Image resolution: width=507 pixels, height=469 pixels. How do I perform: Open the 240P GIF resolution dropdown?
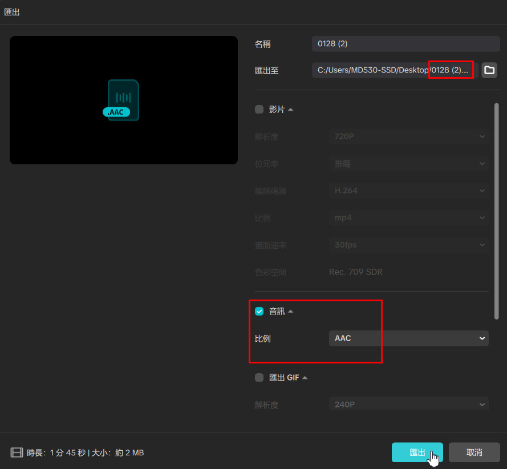408,405
